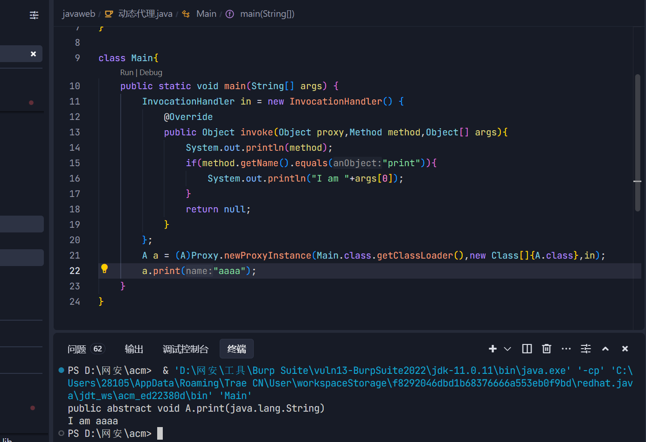The width and height of the screenshot is (646, 442).
Task: Click 'getName' on line 15
Action: pyautogui.click(x=259, y=163)
